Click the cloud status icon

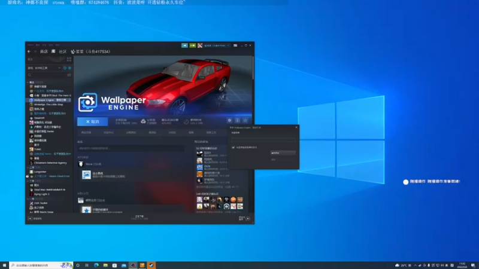[143, 121]
